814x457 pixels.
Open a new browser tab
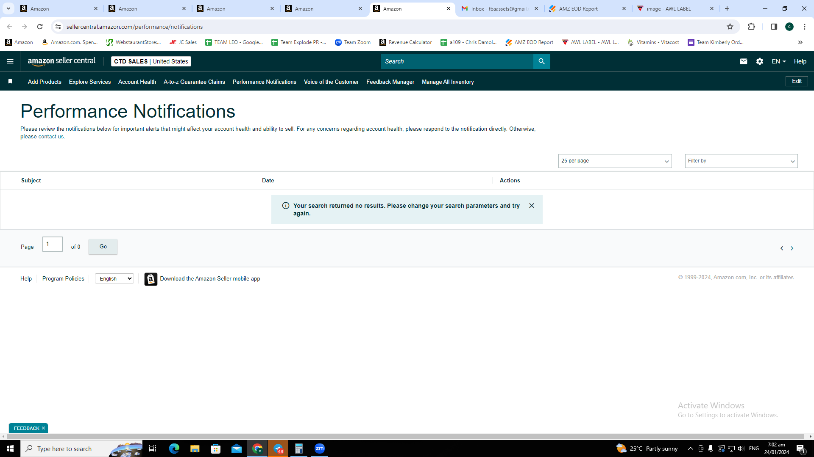point(727,8)
